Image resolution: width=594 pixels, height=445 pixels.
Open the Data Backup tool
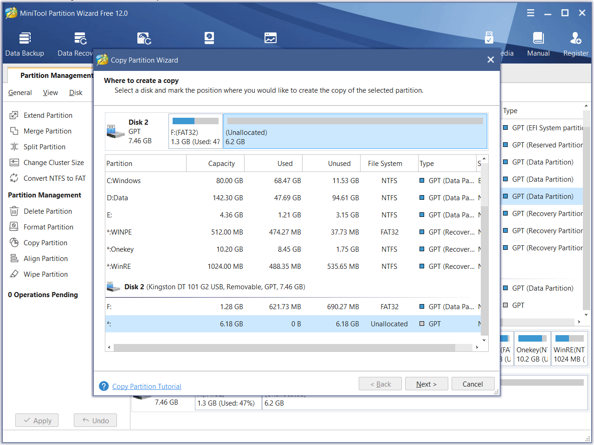click(x=25, y=44)
